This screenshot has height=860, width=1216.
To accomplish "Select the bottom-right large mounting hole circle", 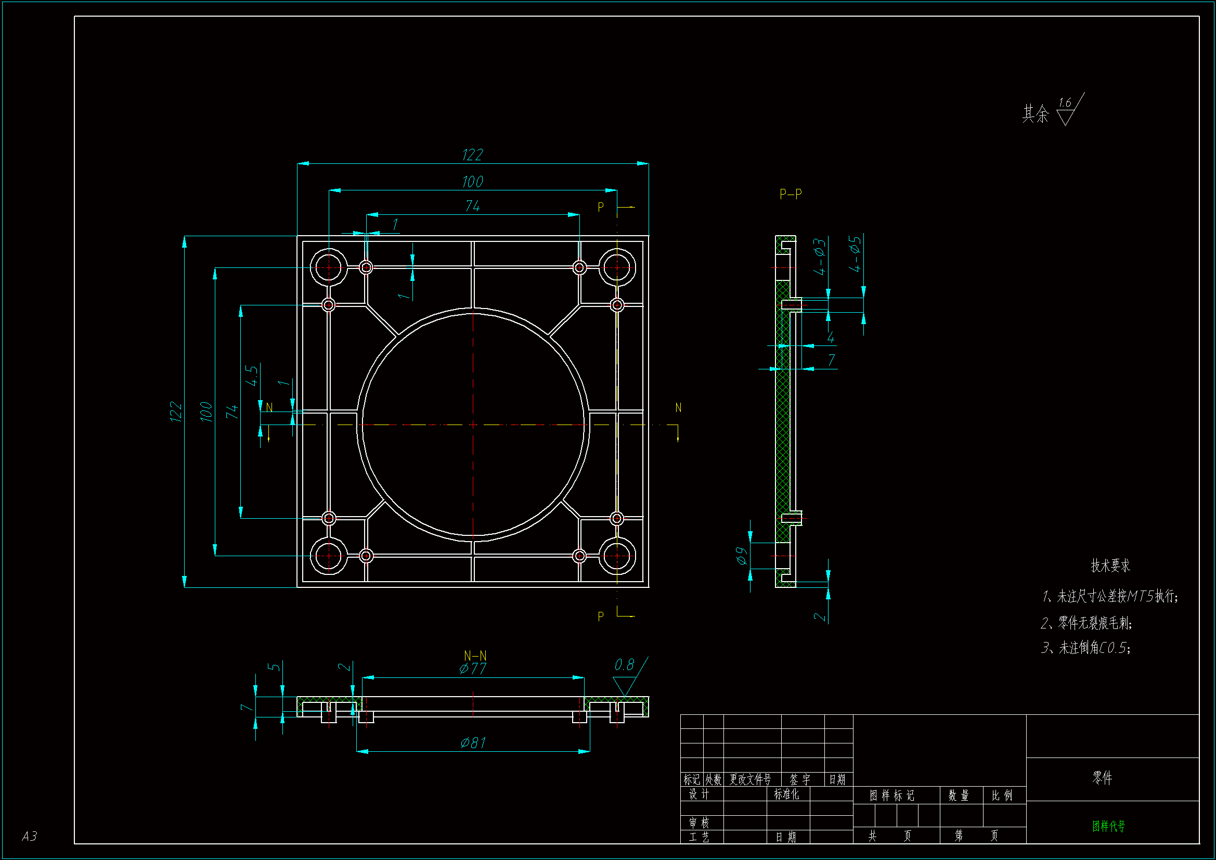I will [x=617, y=556].
